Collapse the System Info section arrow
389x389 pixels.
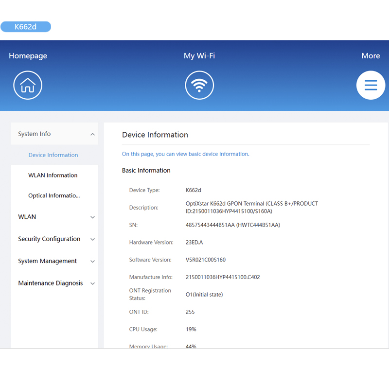(x=92, y=134)
